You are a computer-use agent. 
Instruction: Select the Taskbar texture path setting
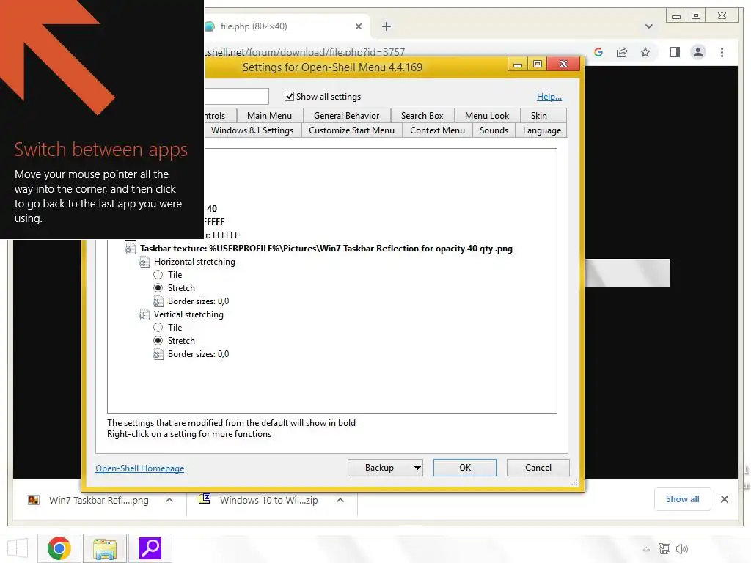(x=326, y=249)
